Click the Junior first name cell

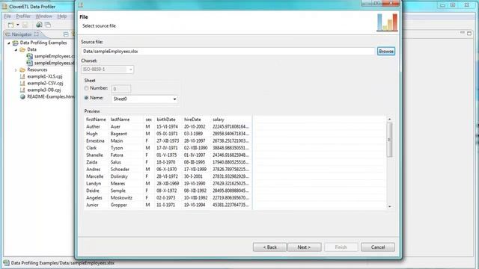tap(92, 205)
